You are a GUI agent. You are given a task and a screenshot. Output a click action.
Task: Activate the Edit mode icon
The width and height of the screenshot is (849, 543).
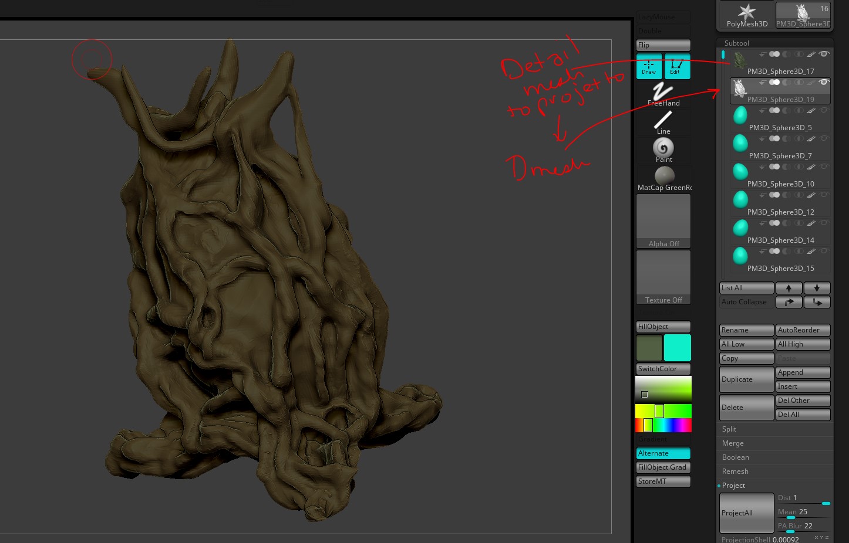(x=677, y=66)
